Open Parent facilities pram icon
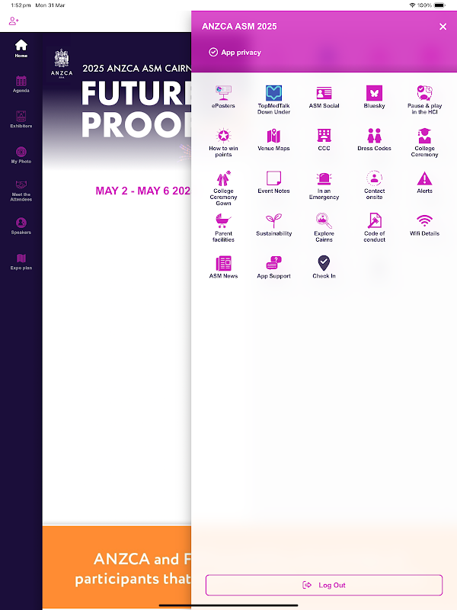Image resolution: width=457 pixels, height=610 pixels. (x=223, y=220)
